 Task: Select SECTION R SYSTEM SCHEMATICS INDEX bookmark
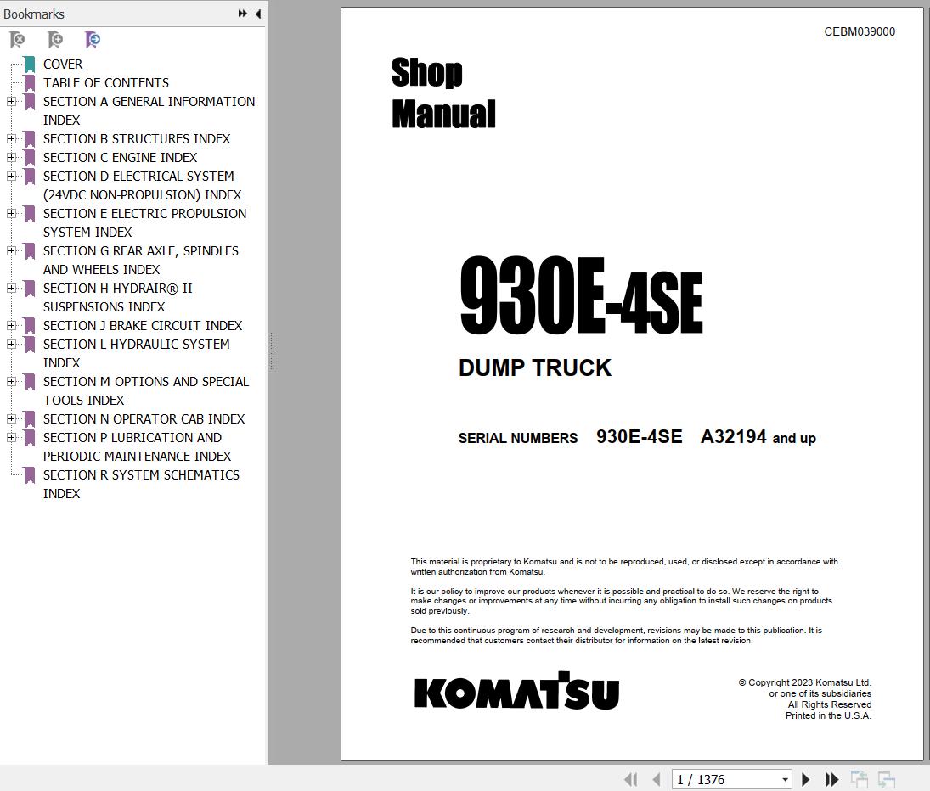(141, 484)
